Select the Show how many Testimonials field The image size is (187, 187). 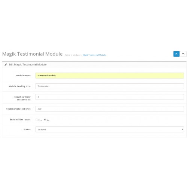(110, 97)
